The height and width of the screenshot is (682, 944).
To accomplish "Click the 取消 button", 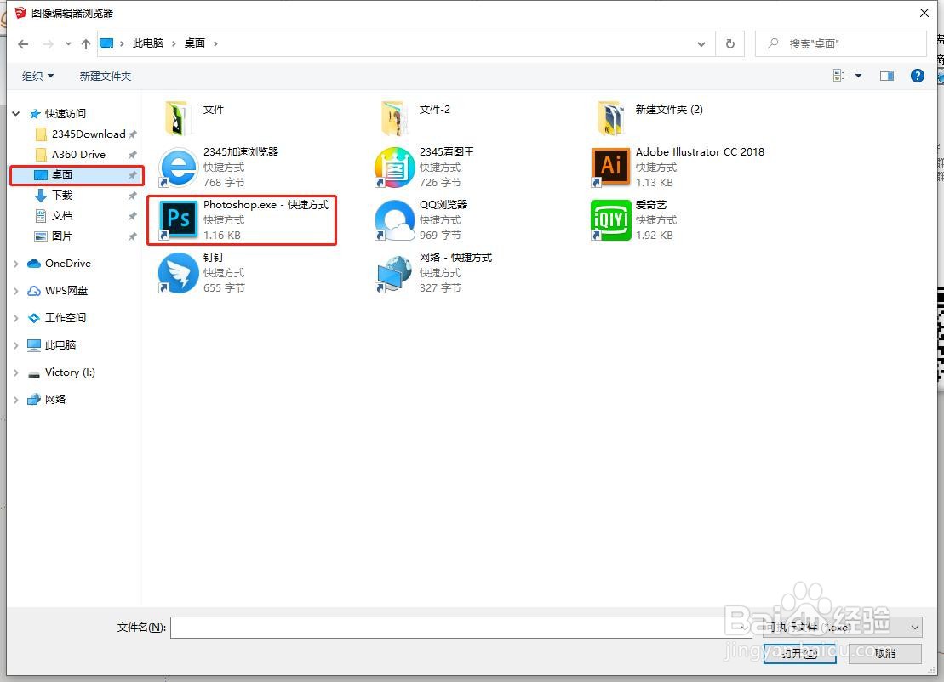I will [x=885, y=653].
